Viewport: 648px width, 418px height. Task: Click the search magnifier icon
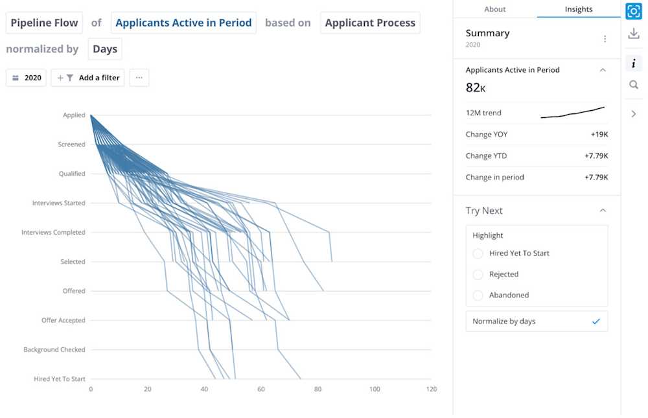coord(633,85)
